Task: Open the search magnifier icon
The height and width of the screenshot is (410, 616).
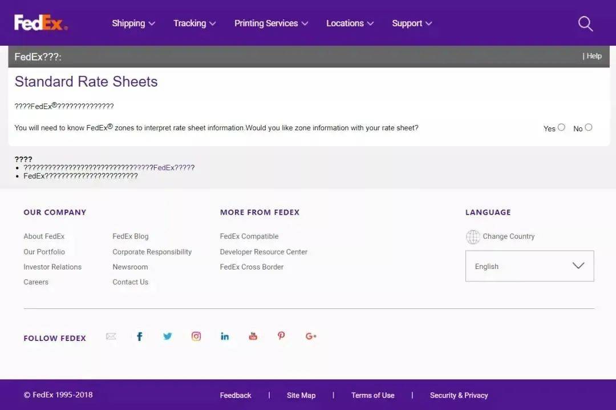Action: 585,23
